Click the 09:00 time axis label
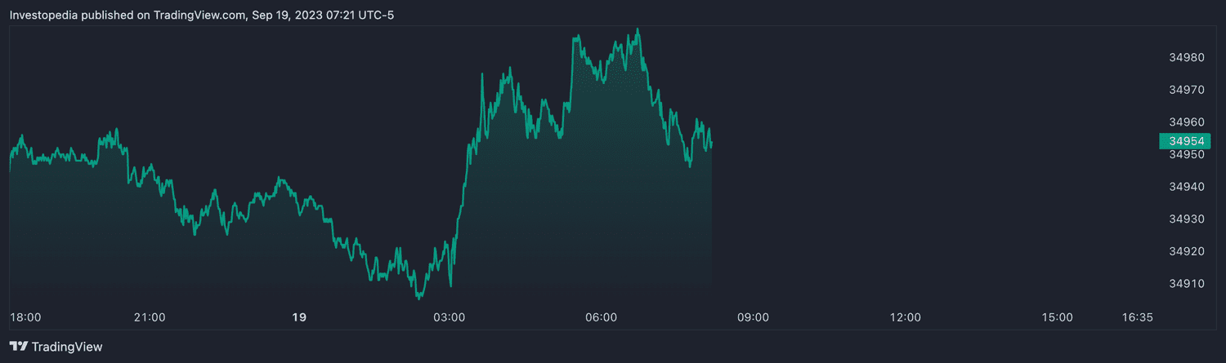Image resolution: width=1226 pixels, height=363 pixels. (x=753, y=317)
